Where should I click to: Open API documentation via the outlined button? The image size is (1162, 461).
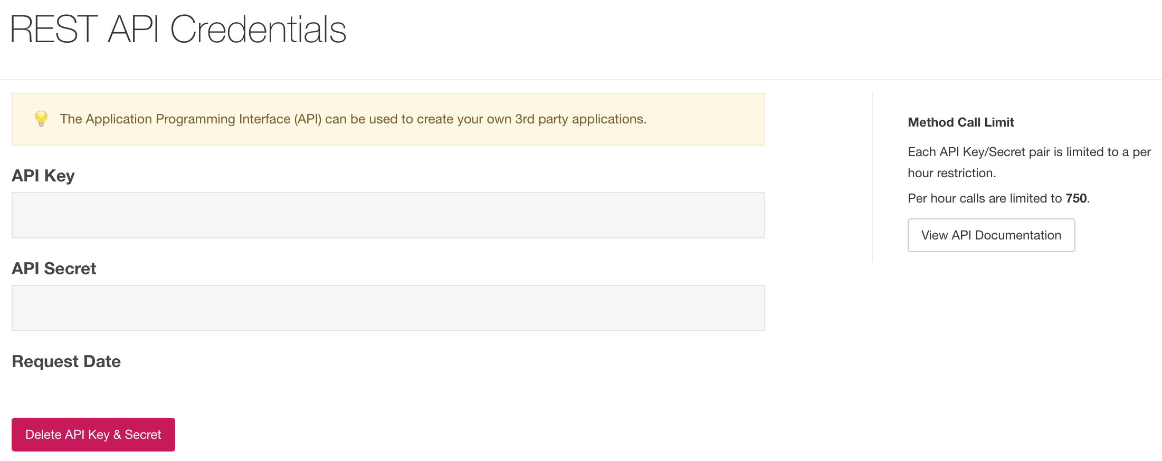click(990, 235)
